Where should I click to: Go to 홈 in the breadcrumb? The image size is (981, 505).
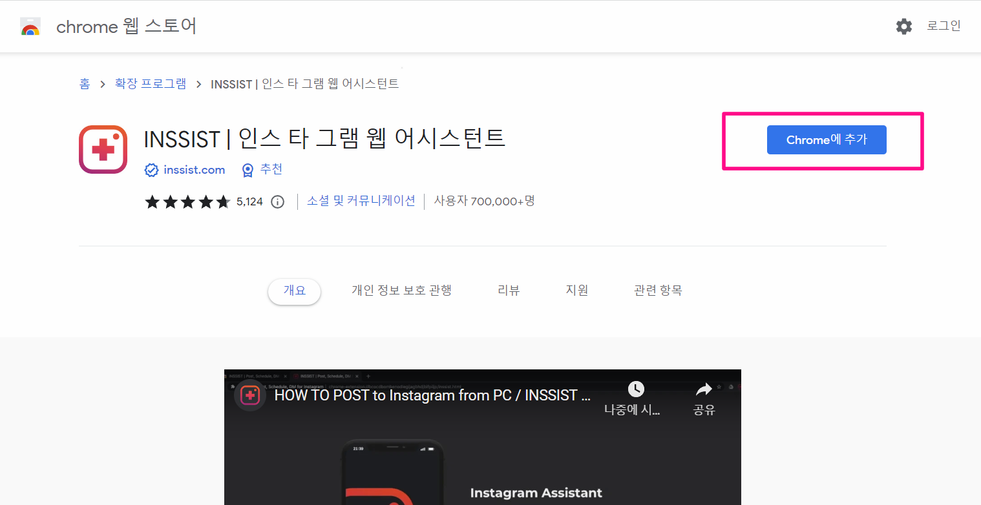click(x=85, y=84)
